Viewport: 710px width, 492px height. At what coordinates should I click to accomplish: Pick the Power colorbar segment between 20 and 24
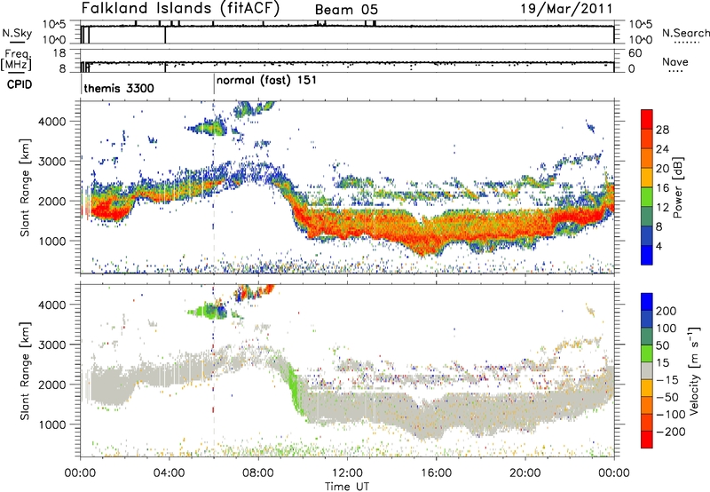(647, 159)
